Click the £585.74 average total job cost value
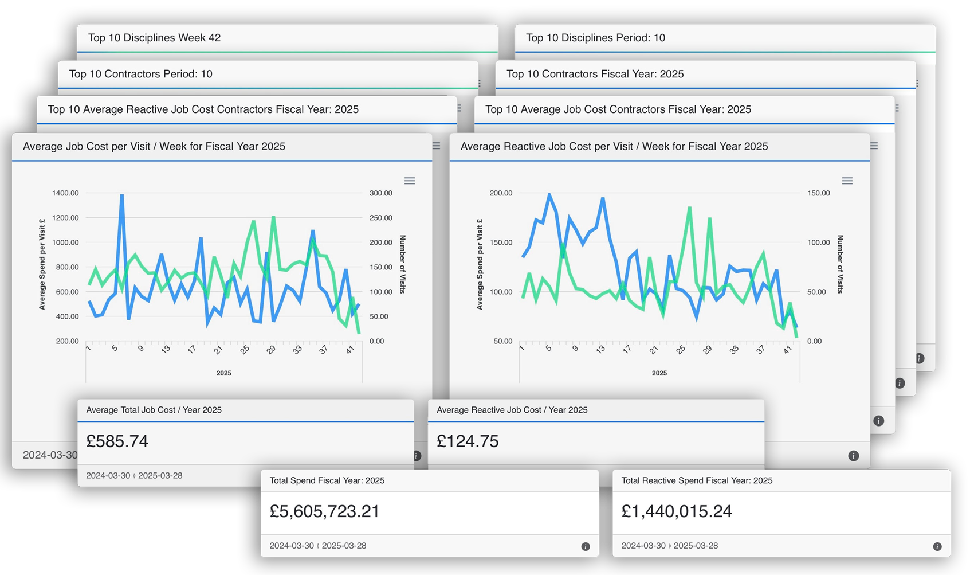This screenshot has width=974, height=575. (x=117, y=441)
